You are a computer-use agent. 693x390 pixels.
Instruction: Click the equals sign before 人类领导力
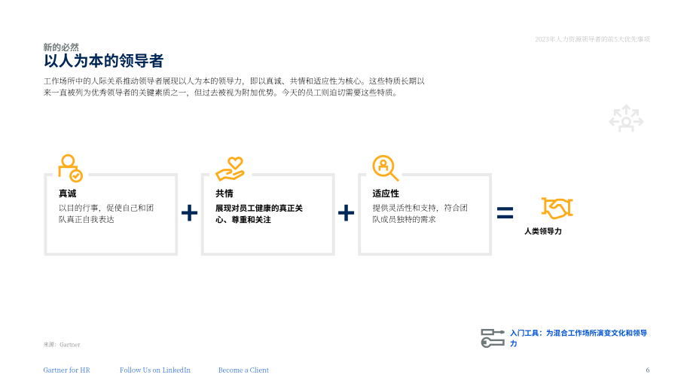[505, 213]
